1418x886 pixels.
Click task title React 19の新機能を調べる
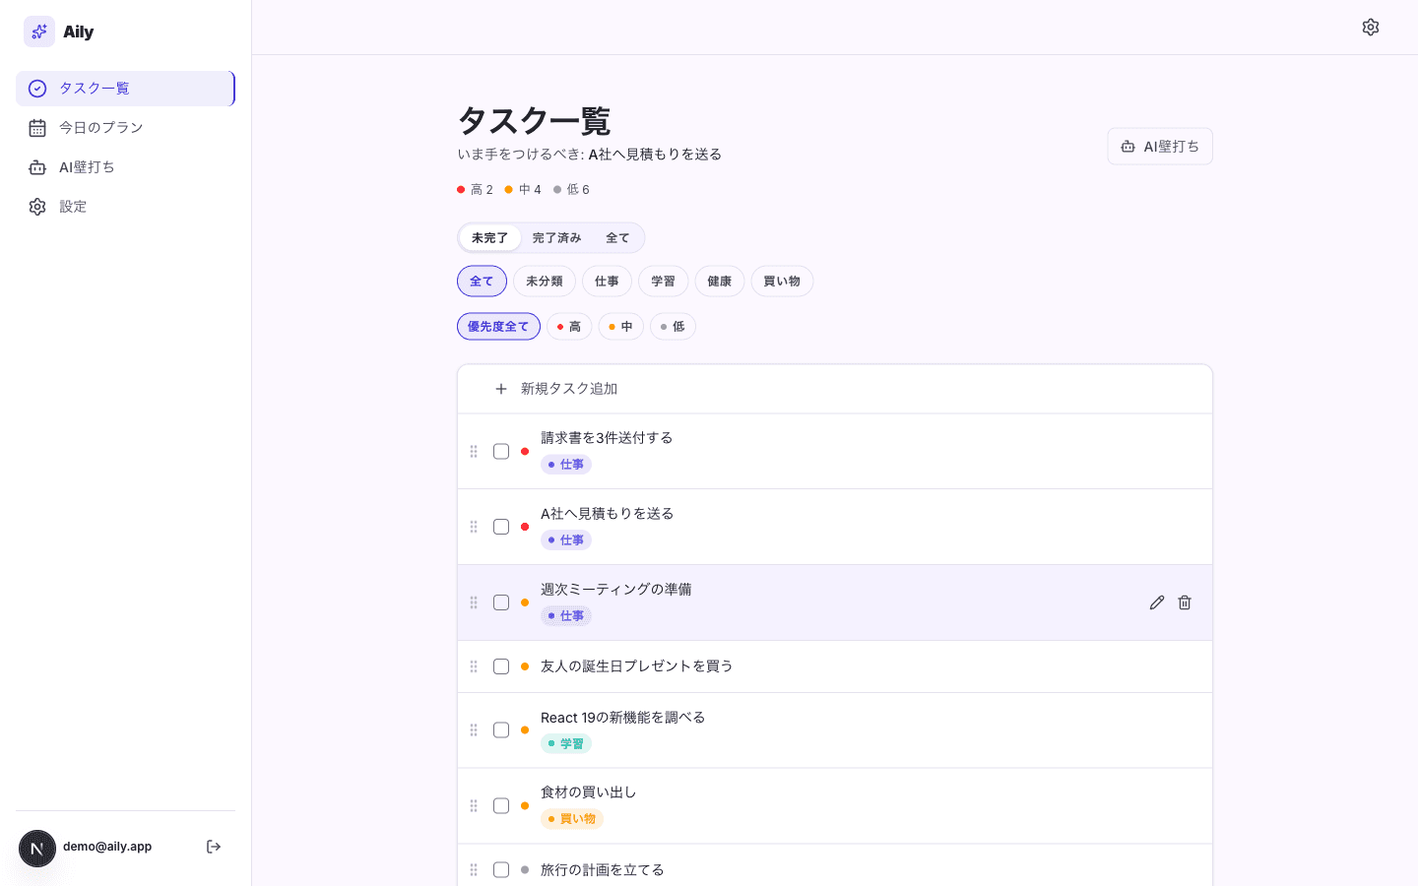623,718
